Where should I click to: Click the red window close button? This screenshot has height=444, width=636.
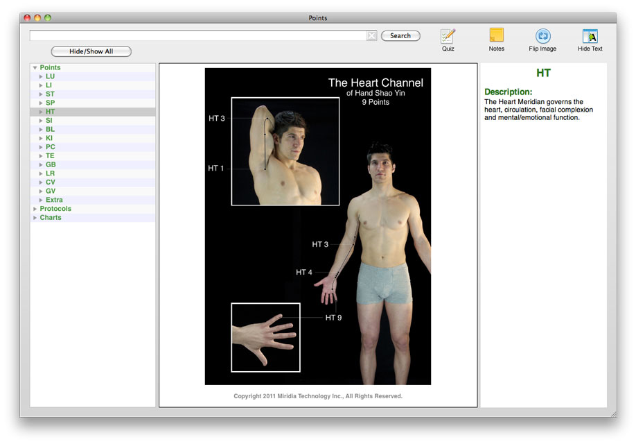(27, 18)
